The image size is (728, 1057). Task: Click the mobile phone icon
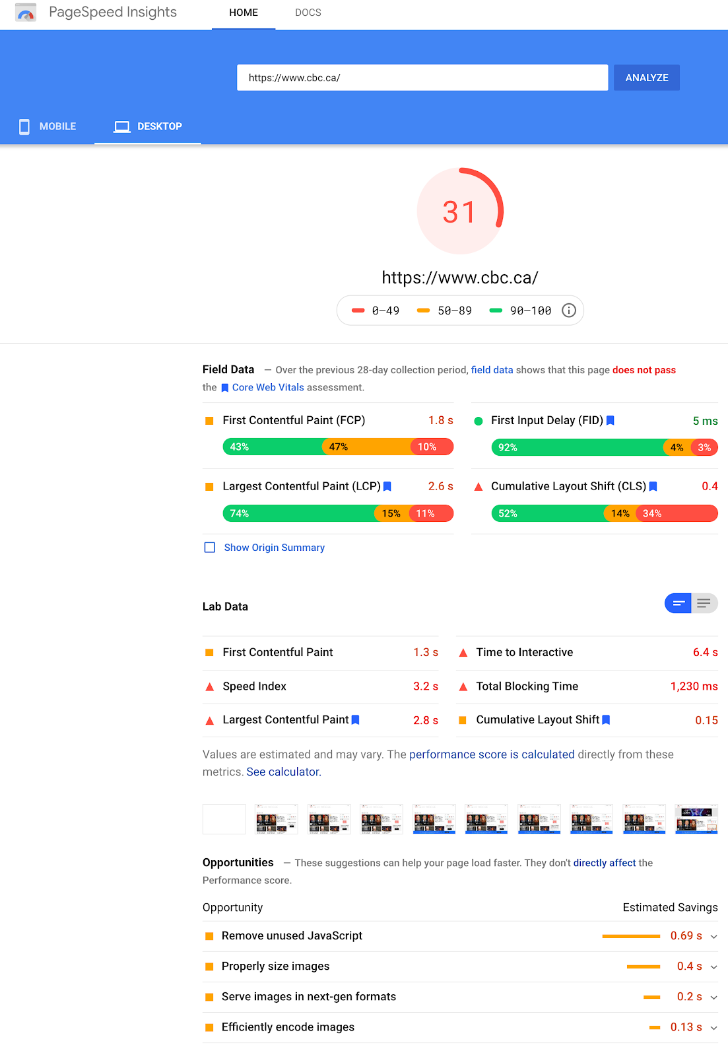pos(24,126)
